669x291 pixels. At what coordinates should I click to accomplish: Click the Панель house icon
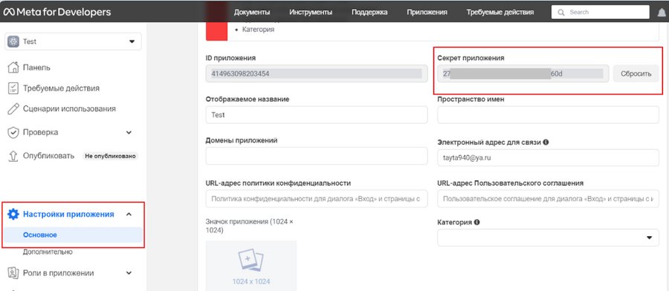click(x=13, y=67)
